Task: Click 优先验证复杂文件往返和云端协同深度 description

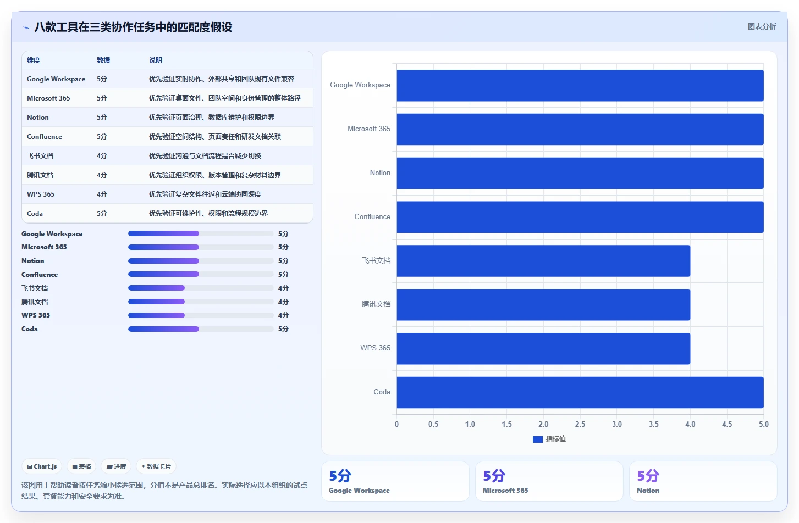Action: pos(205,194)
